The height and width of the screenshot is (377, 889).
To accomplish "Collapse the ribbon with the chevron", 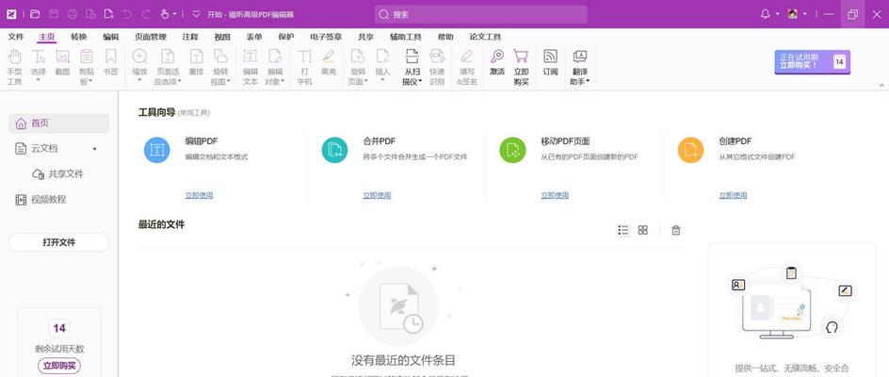I will 881,85.
